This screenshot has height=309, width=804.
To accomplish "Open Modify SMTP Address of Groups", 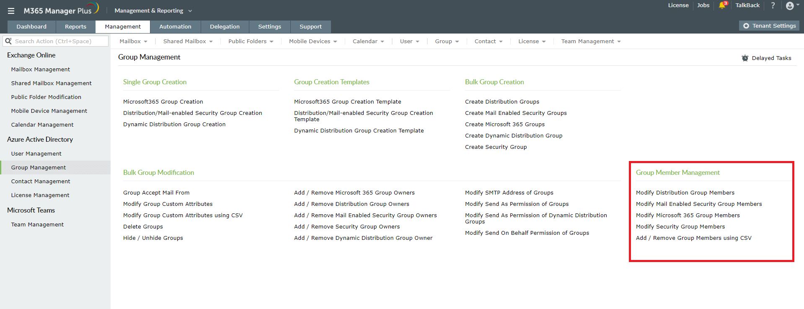I will point(509,192).
